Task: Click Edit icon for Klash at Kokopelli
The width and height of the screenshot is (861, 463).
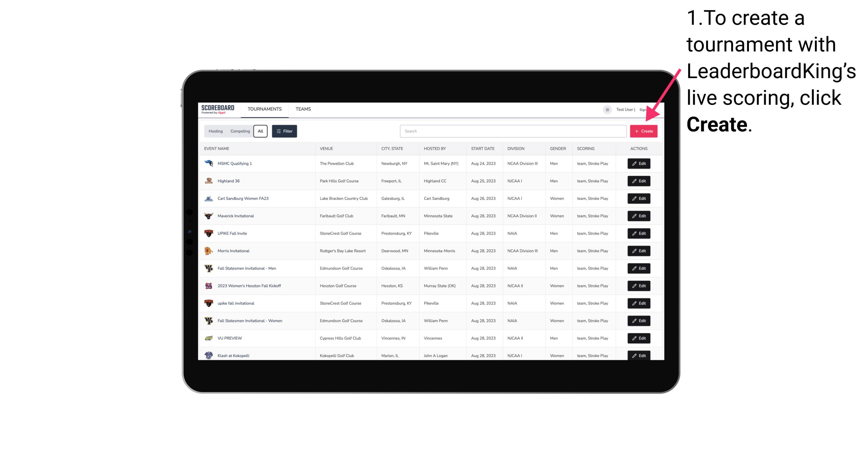Action: [638, 355]
